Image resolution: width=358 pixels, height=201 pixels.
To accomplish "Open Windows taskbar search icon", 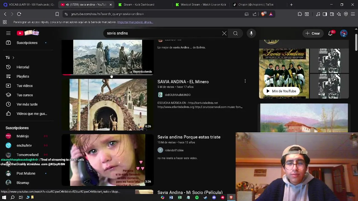I will point(12,197).
